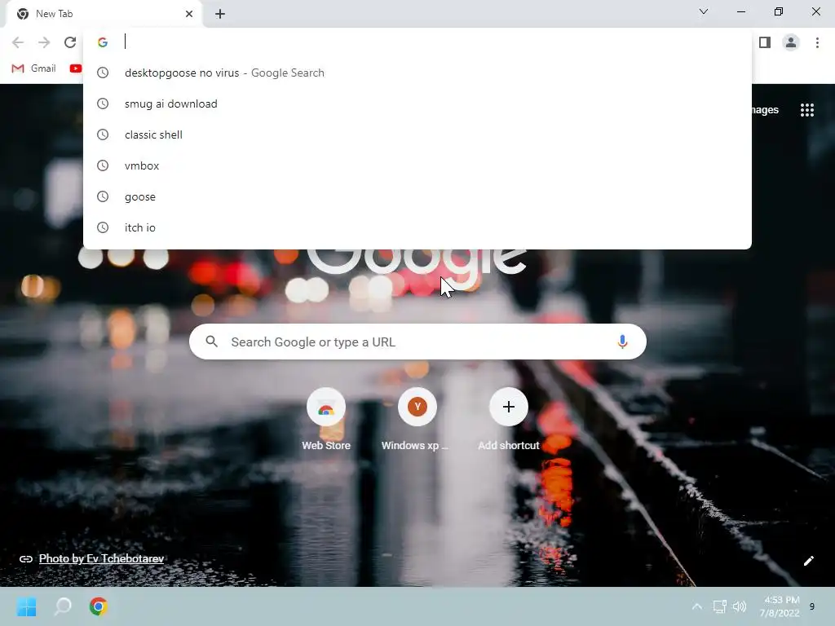
Task: Click the browser forward arrow
Action: 44,42
